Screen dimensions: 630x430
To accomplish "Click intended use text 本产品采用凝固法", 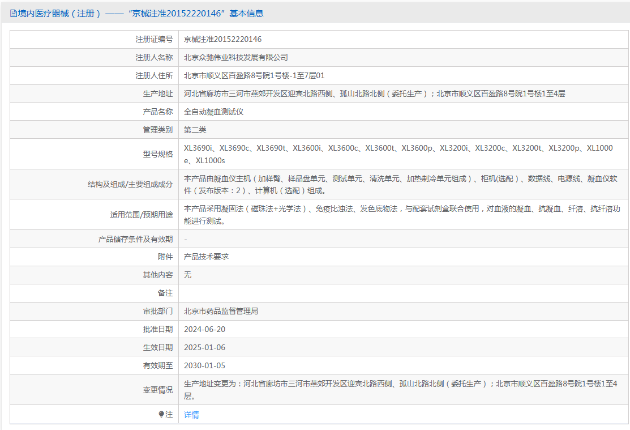I will tap(402, 215).
